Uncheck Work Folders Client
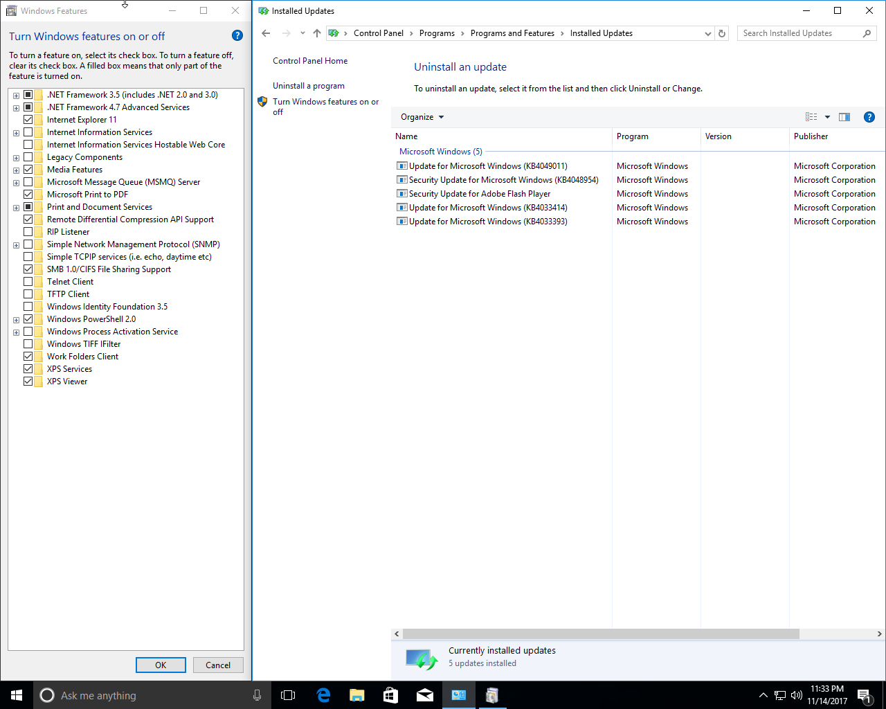Screen dimensions: 886x709 (28, 357)
